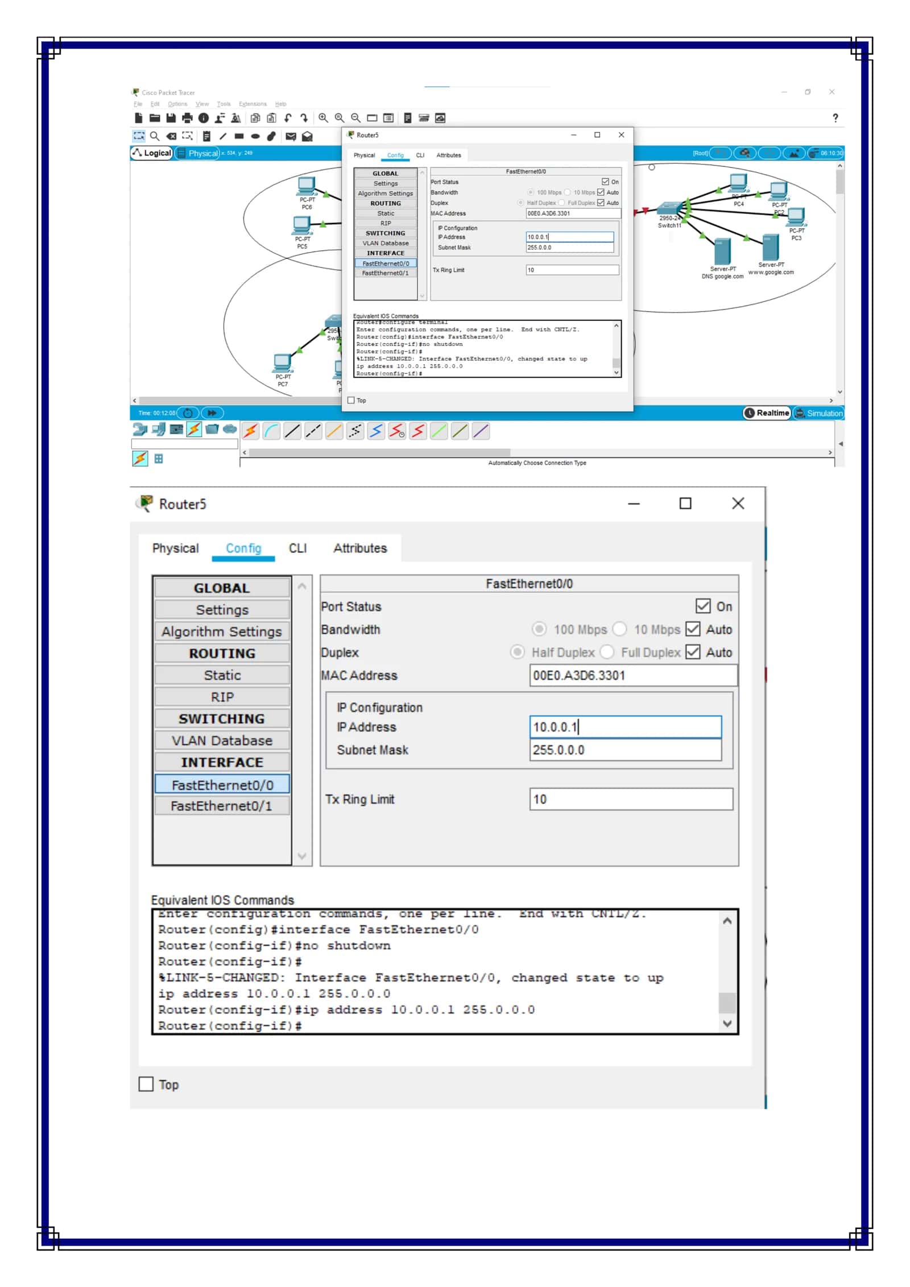
Task: Select 10 Mbps radio in enlarged dialog
Action: click(619, 629)
